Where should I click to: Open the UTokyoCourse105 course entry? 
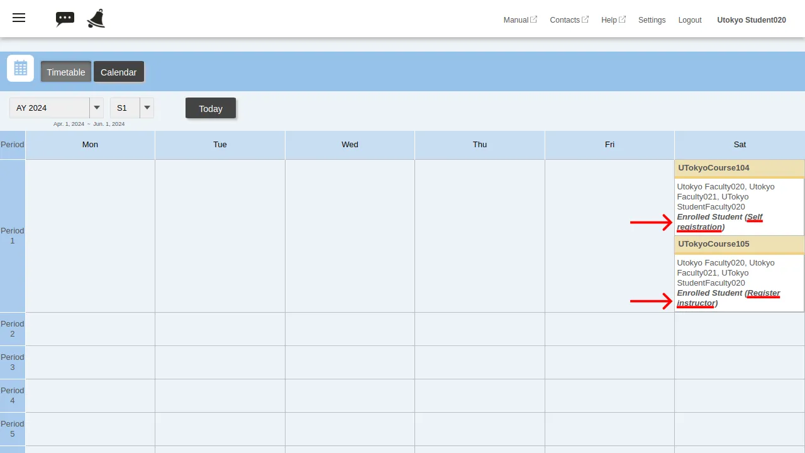(x=713, y=244)
